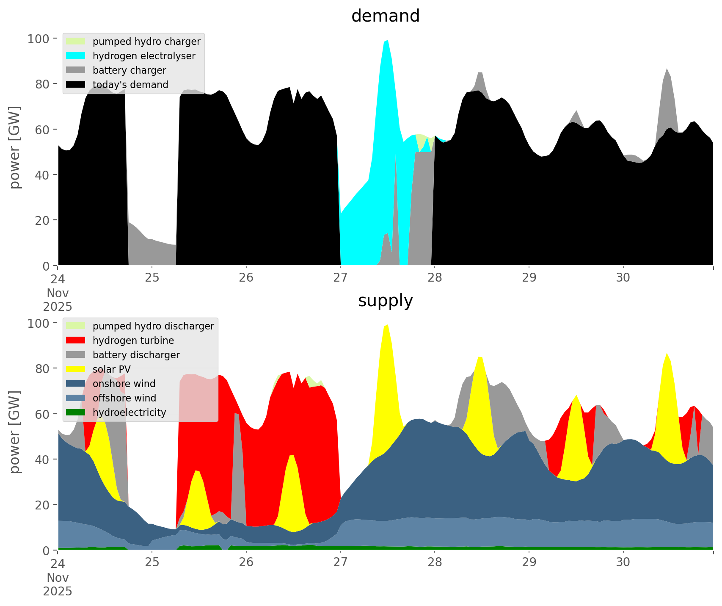Click the "demand" chart title
The height and width of the screenshot is (606, 722).
[385, 16]
